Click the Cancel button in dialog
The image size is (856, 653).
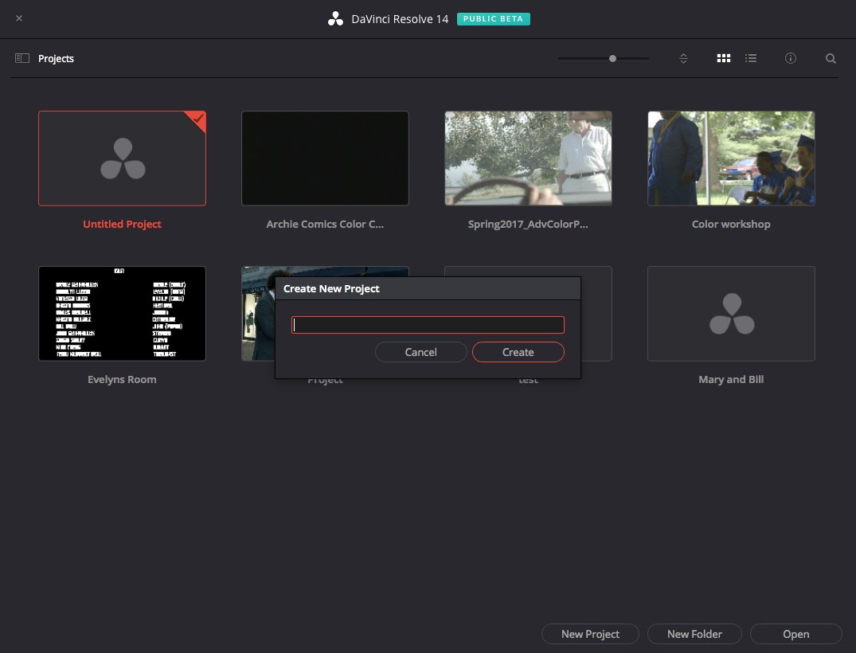click(x=420, y=352)
